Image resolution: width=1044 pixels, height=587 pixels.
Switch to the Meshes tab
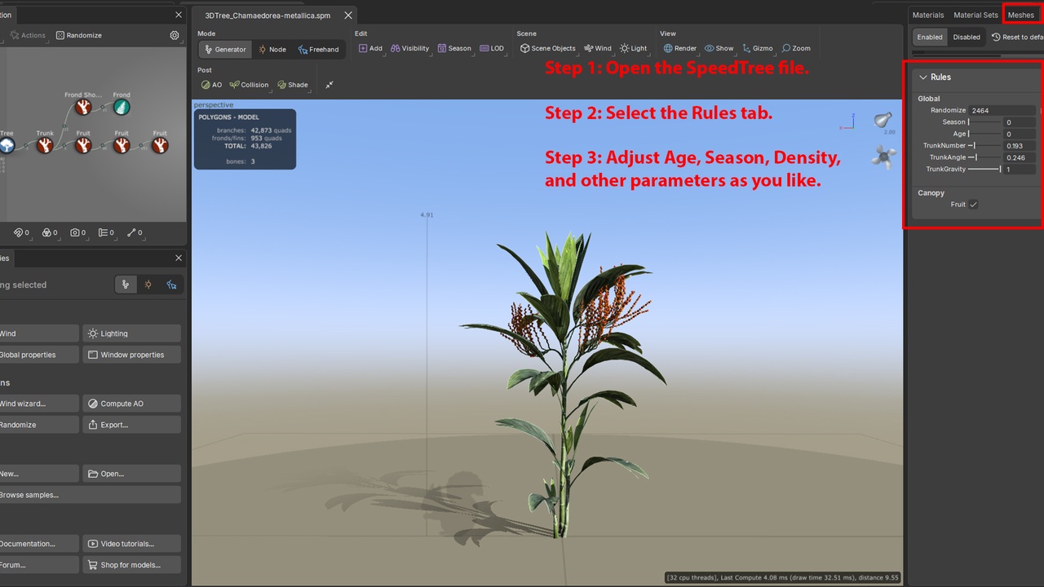click(1021, 15)
